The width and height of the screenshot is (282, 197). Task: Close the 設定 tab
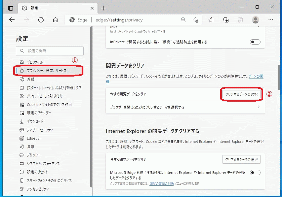(x=92, y=8)
